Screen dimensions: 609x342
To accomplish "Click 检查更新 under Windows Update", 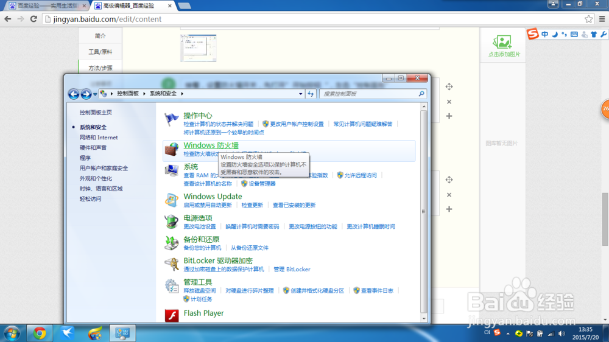I will (252, 205).
